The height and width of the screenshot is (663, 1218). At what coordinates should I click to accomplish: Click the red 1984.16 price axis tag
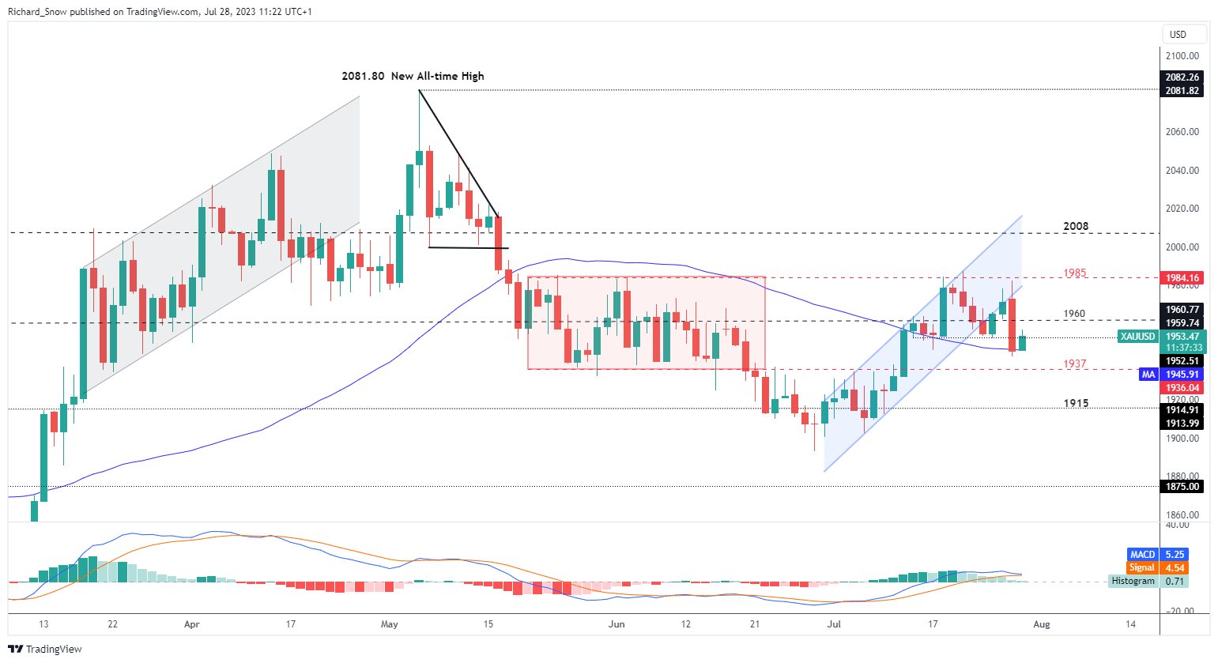[x=1182, y=277]
